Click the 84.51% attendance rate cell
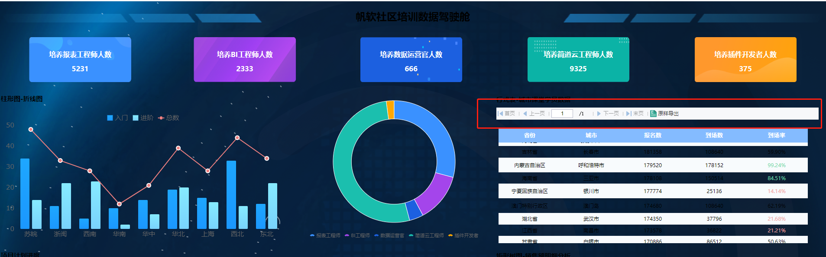Viewport: 826px width, 257px height. tap(777, 178)
